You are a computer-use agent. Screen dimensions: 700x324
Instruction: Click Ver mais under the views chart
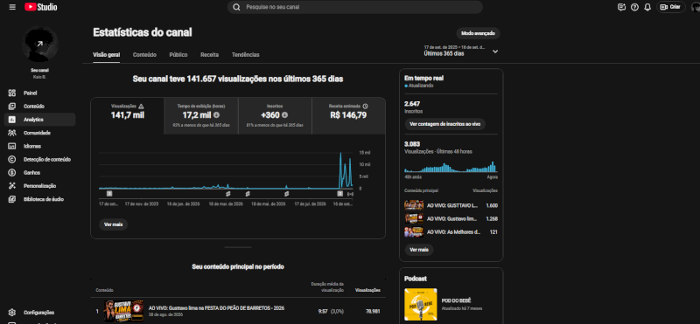[x=114, y=224]
